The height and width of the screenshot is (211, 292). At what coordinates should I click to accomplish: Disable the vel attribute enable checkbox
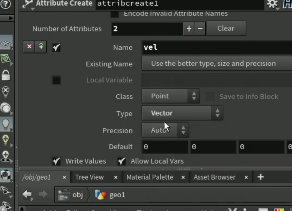pos(56,47)
